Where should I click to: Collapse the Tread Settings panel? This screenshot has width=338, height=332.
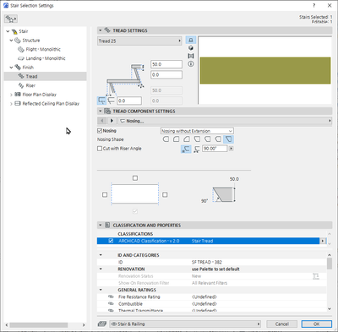tap(101, 30)
